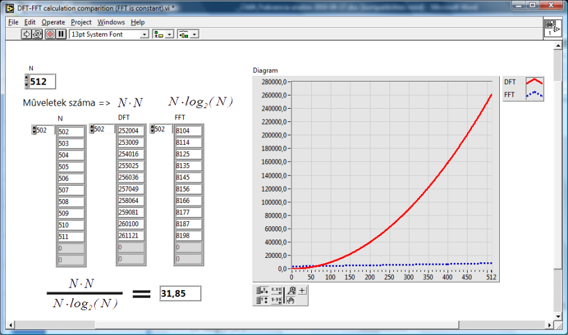Select the hand panning tool
This screenshot has height=335, width=568.
pos(291,300)
